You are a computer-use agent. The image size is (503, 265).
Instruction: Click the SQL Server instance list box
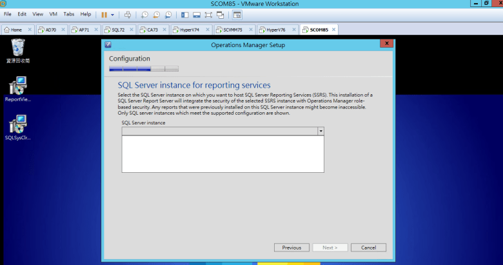(222, 154)
